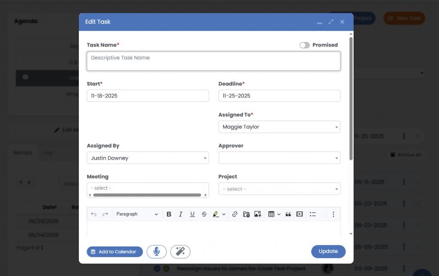Screen dimensions: 439x276
Task: Click the upload image icon
Action: tap(258, 214)
